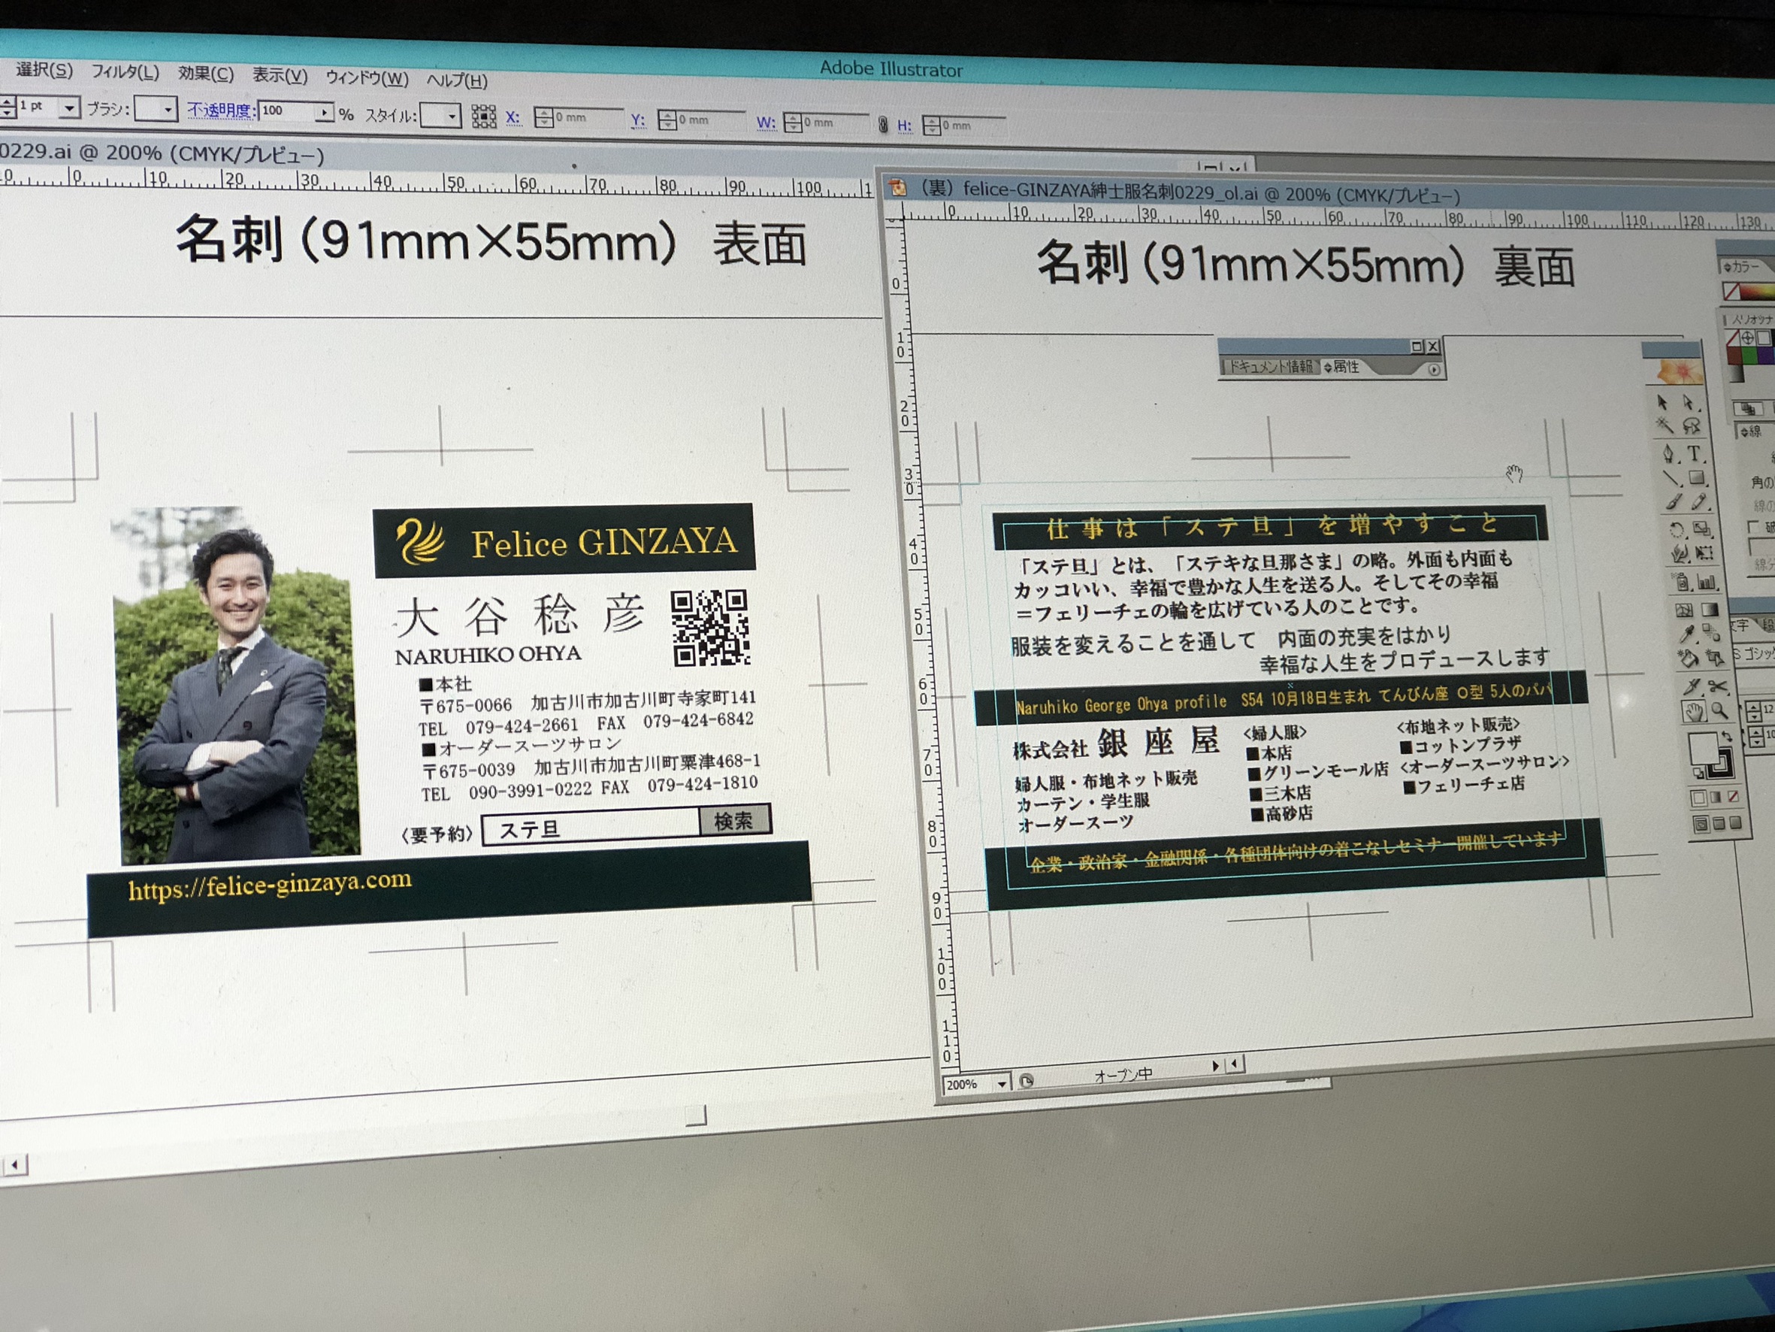Set paint mode to None
Screen dimensions: 1775x1332
tap(1733, 798)
